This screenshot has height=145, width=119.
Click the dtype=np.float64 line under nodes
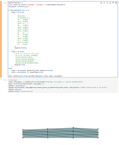(21, 48)
